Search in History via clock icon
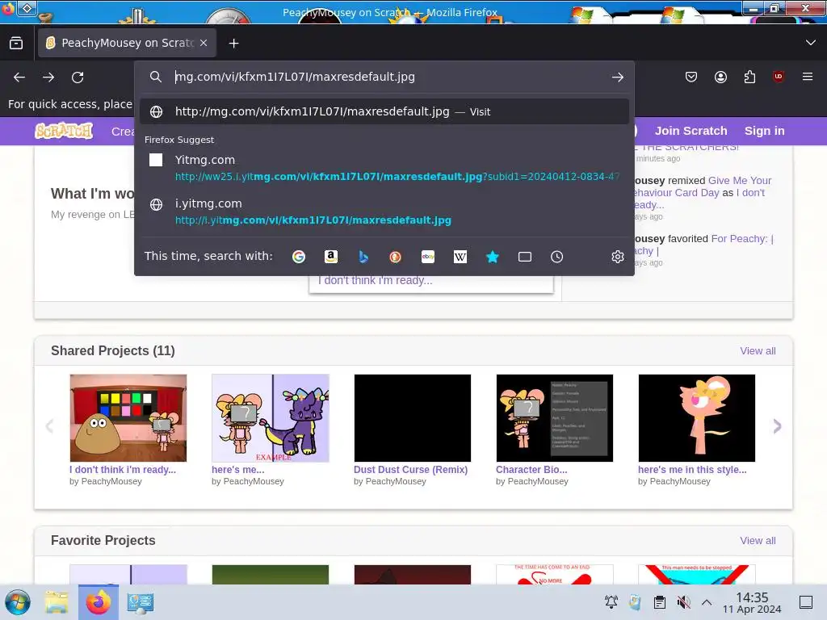The width and height of the screenshot is (827, 620). [557, 257]
